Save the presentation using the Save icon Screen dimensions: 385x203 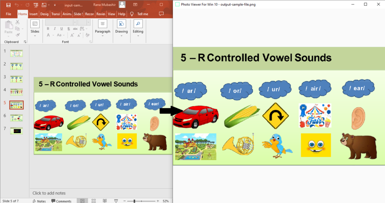coord(8,5)
